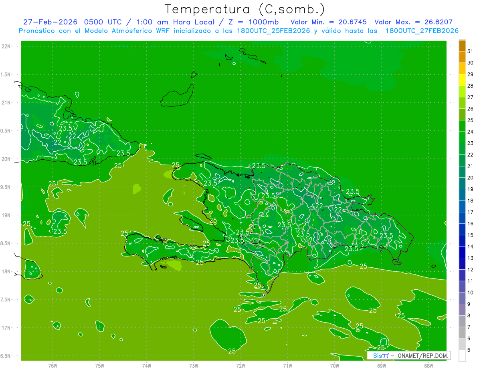Click the "27" label on the color scale

tap(470, 97)
